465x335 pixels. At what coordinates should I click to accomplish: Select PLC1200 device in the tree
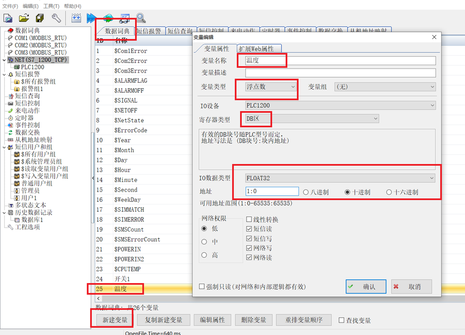(32, 67)
